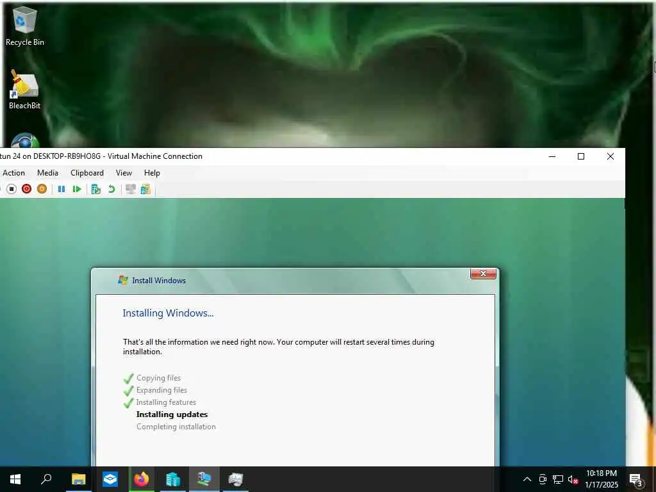656x492 pixels.
Task: Click the green Reset VM icon
Action: tap(77, 189)
